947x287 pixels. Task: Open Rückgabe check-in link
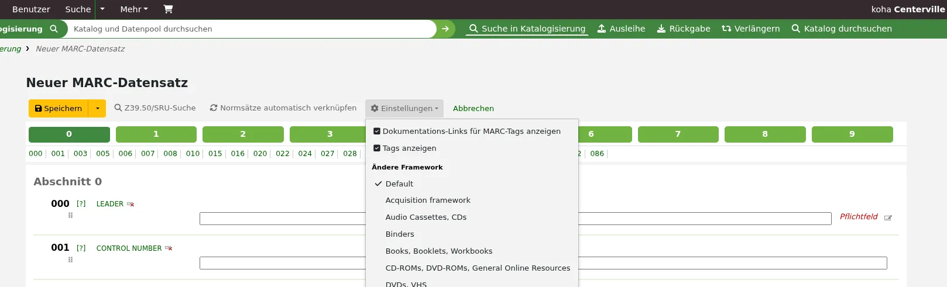684,29
